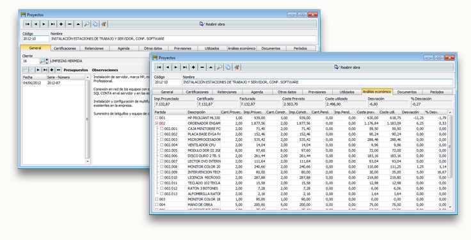Open Certificaciones tab in front window
The image size is (471, 240).
pos(197,92)
